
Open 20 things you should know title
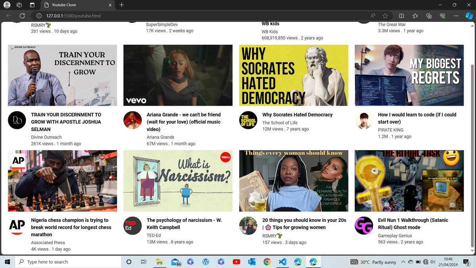(x=304, y=224)
